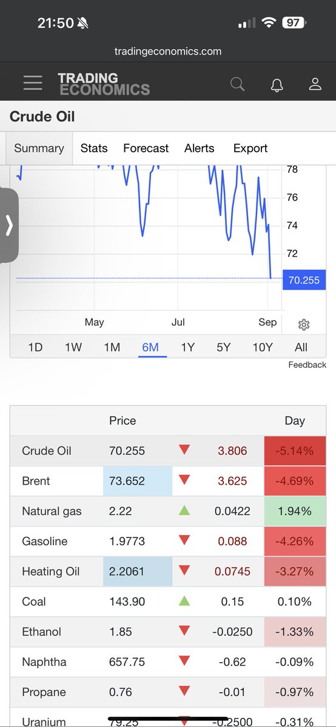Open the hamburger navigation menu
This screenshot has height=727, width=336.
tap(33, 84)
